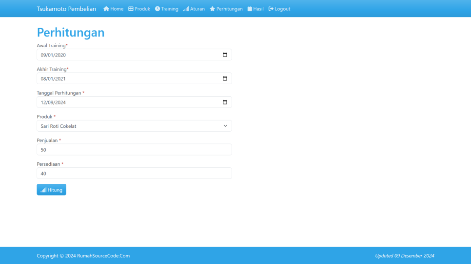Focus the Persediaan input field
The height and width of the screenshot is (264, 471).
coord(134,174)
